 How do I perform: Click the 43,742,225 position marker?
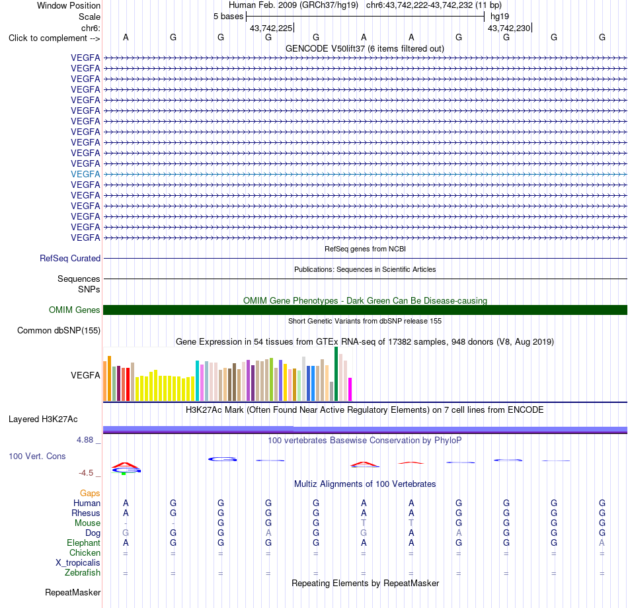click(271, 28)
